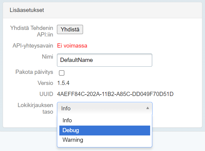
Task: Click the dropdown arrow in the log level box
Action: (147, 108)
